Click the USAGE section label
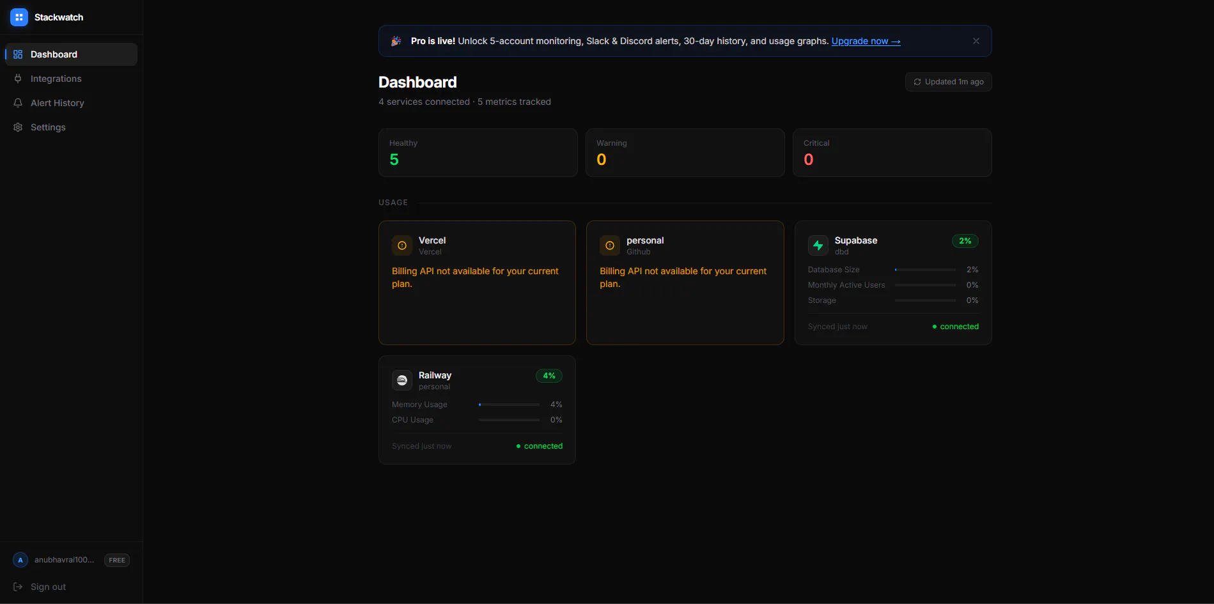 pyautogui.click(x=393, y=203)
